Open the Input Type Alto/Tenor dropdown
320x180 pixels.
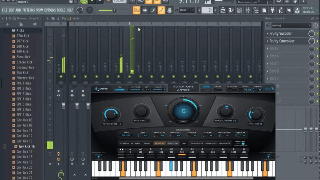(x=135, y=90)
